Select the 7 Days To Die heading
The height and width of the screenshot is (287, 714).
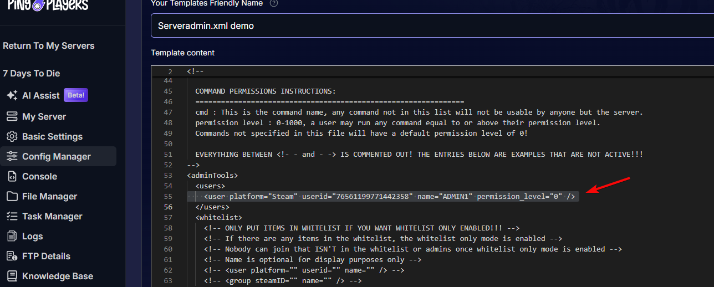[32, 73]
